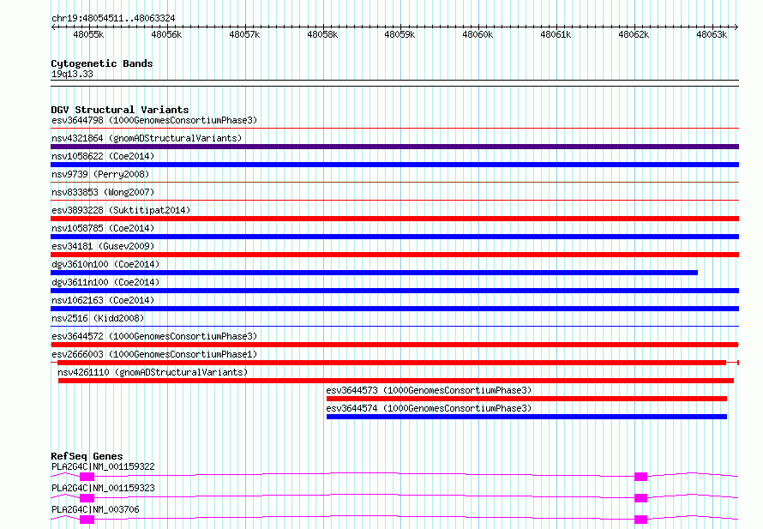This screenshot has width=763, height=529.
Task: Select the 48056k ruler position label
Action: tap(166, 34)
